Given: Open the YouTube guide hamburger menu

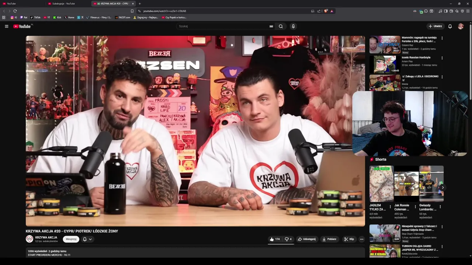Looking at the screenshot, I should click(x=6, y=26).
